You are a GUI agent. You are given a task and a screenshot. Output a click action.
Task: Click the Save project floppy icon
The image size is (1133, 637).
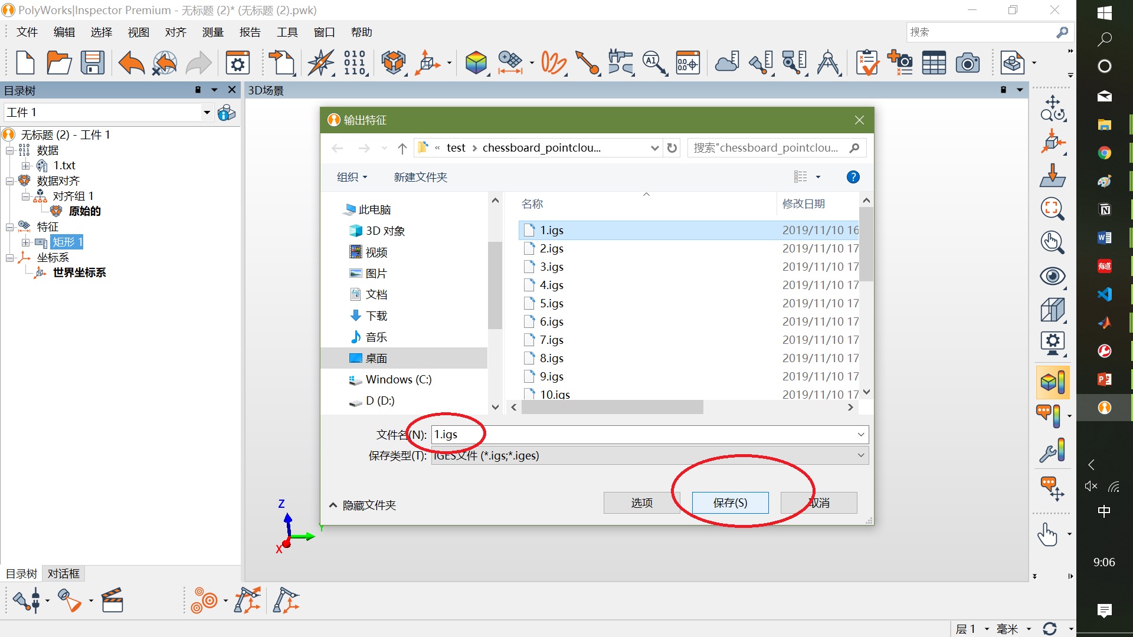pos(93,63)
